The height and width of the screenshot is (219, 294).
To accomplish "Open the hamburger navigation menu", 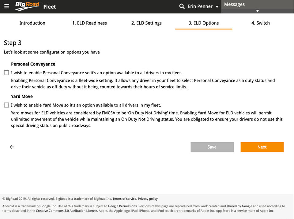I will (x=7, y=6).
